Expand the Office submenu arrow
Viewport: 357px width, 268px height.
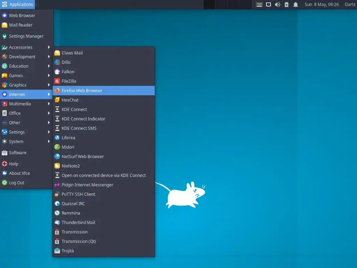[49, 113]
